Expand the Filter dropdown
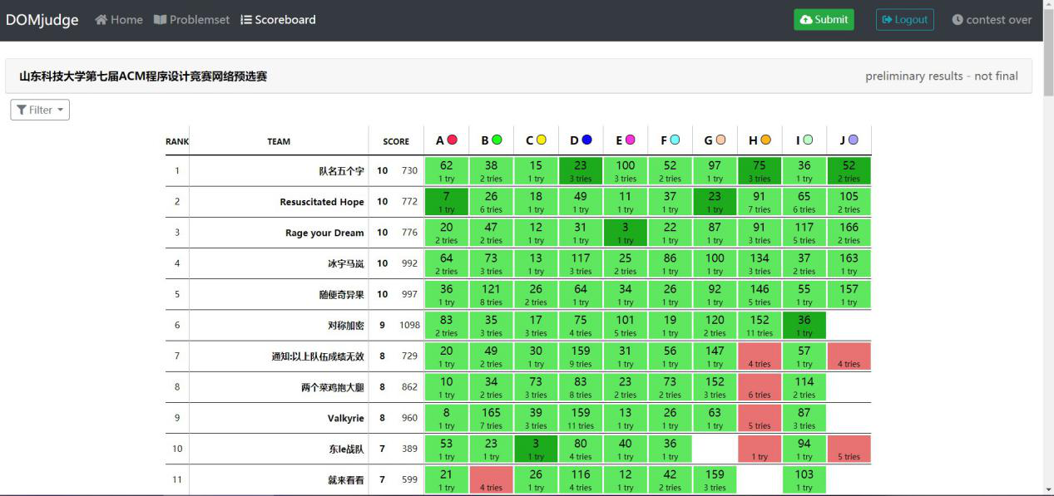 tap(40, 110)
